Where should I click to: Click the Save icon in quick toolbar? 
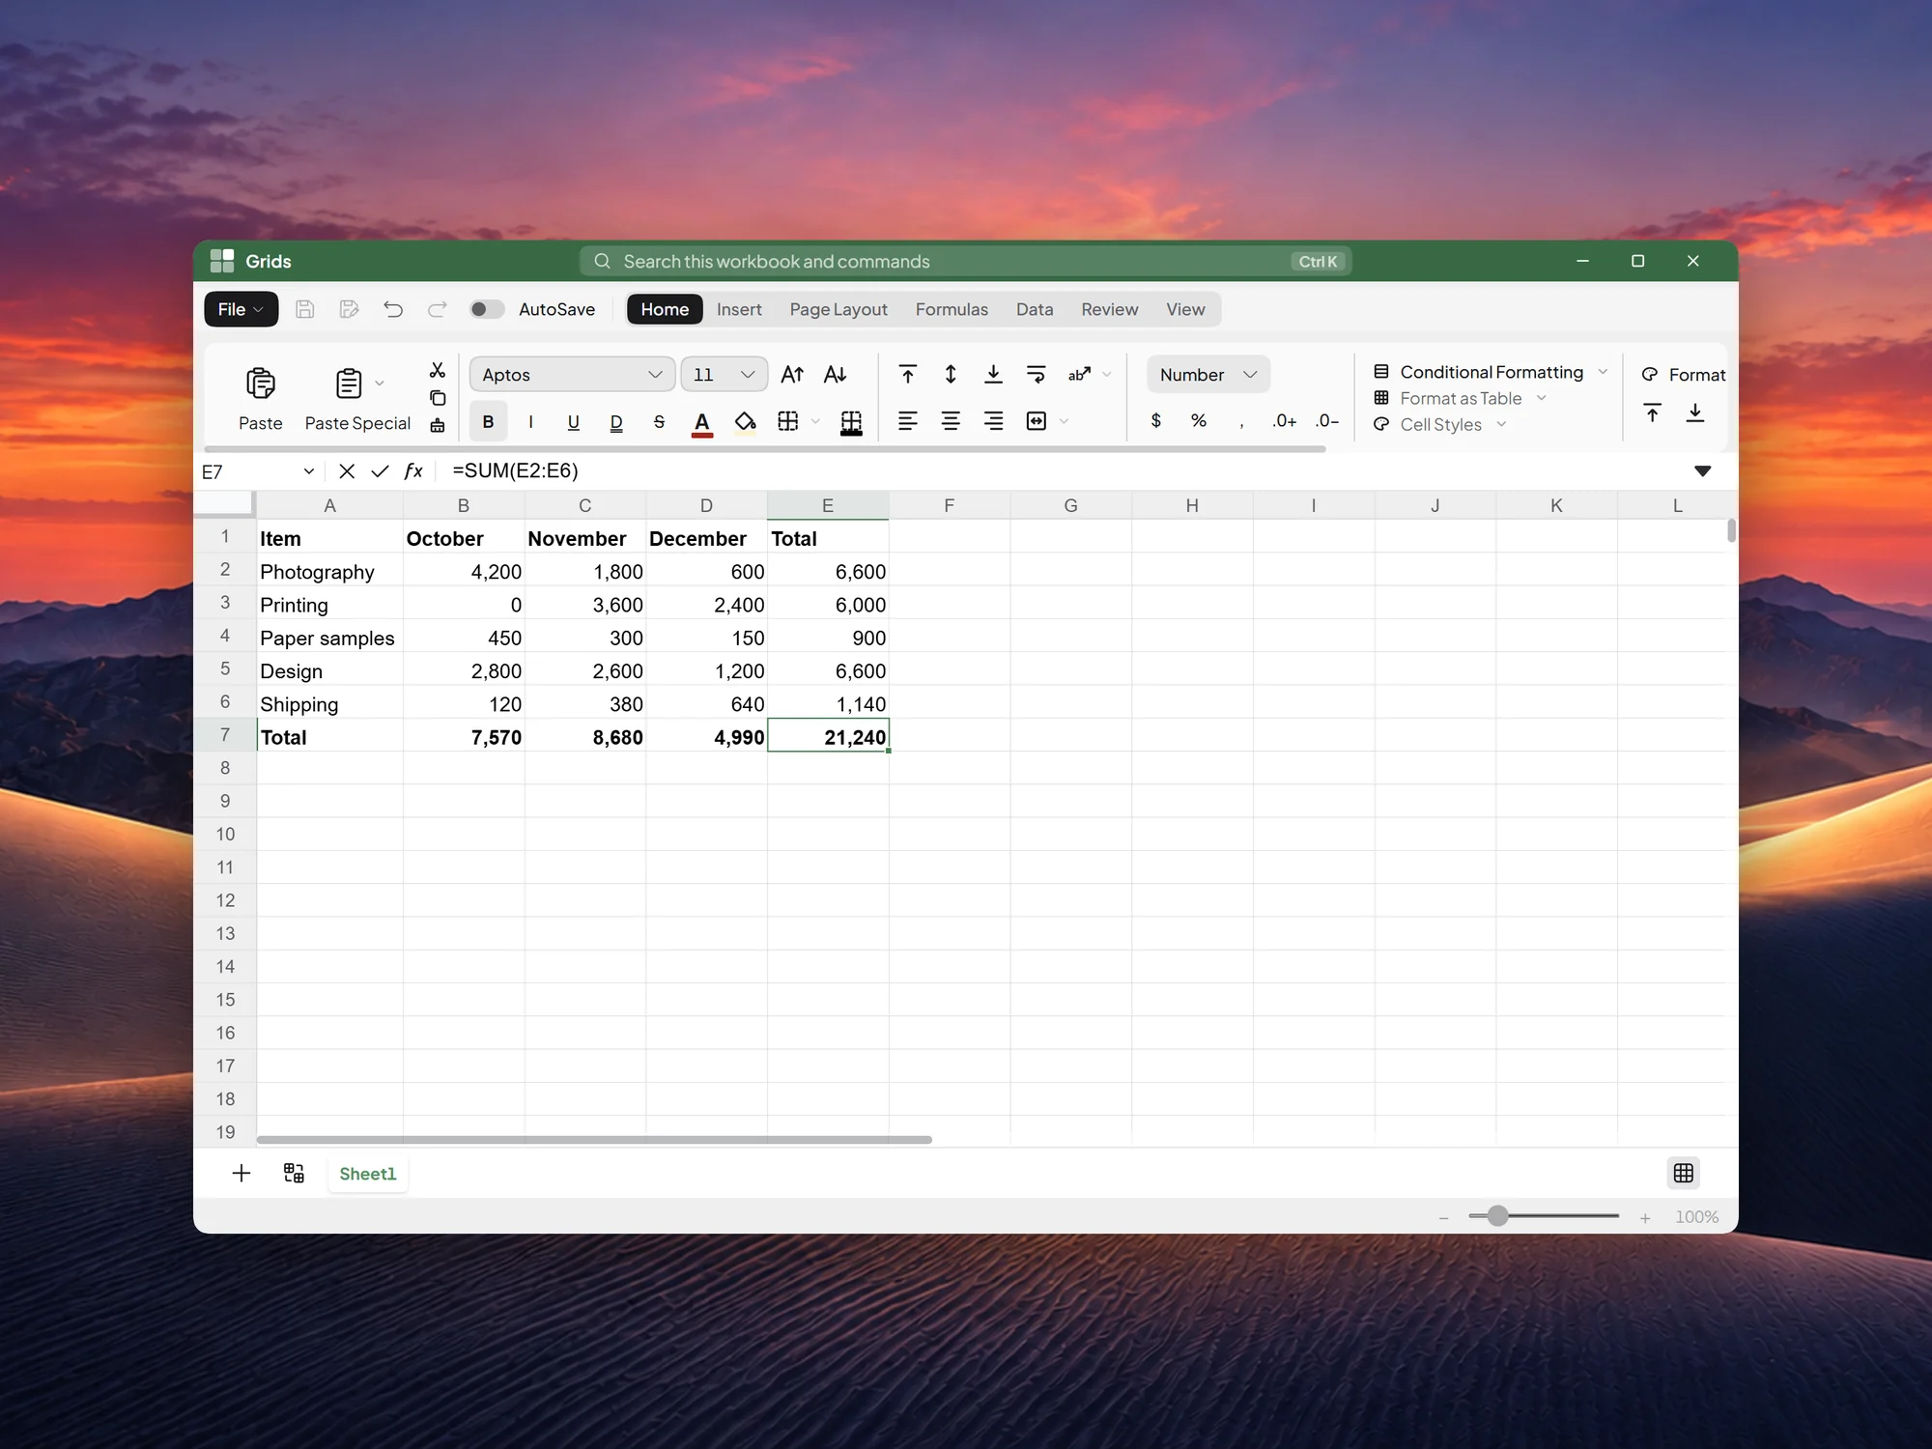pyautogui.click(x=305, y=309)
